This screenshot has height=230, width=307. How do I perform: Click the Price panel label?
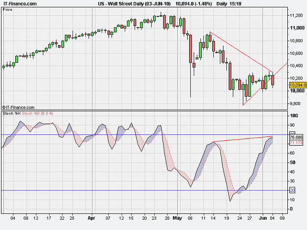pyautogui.click(x=7, y=10)
